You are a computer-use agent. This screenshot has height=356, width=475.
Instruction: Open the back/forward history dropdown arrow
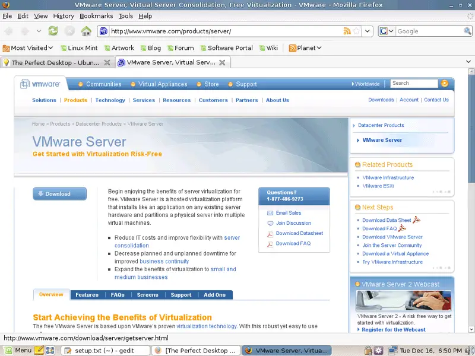click(39, 31)
